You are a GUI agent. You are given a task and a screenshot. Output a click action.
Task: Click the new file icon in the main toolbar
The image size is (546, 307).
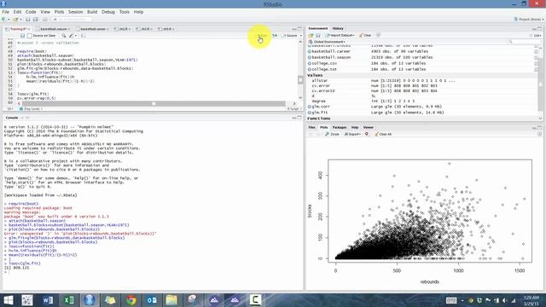[x=4, y=20]
